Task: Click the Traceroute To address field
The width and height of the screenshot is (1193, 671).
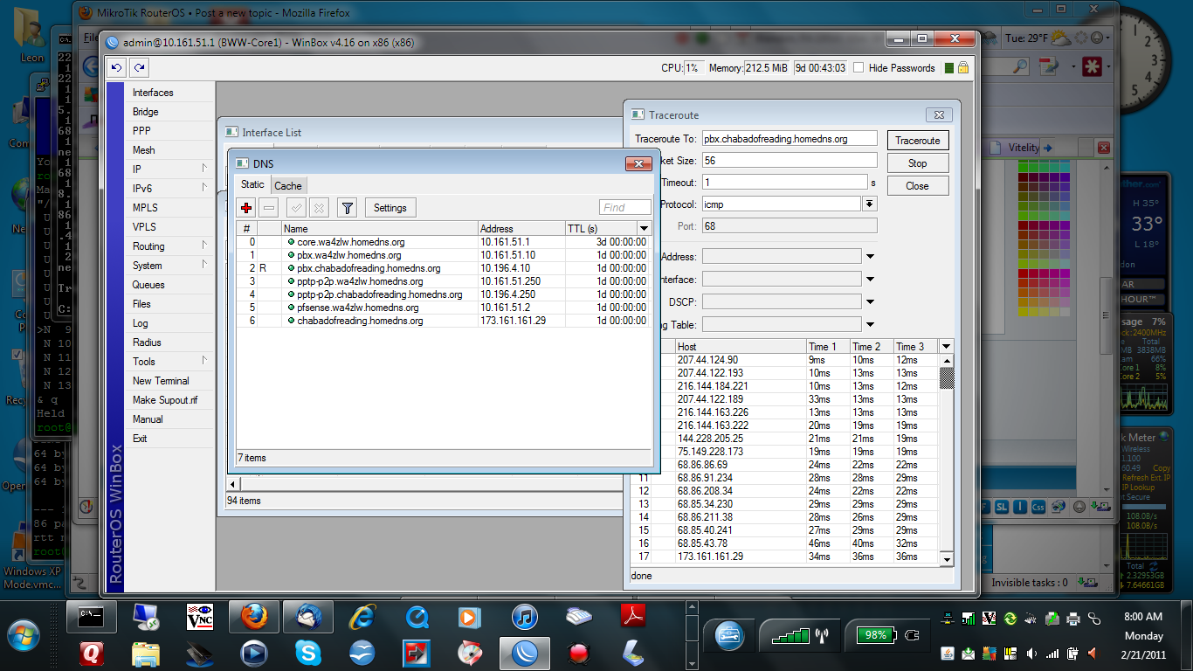Action: [790, 138]
